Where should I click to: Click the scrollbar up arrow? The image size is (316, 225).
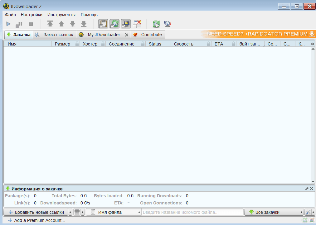click(313, 49)
